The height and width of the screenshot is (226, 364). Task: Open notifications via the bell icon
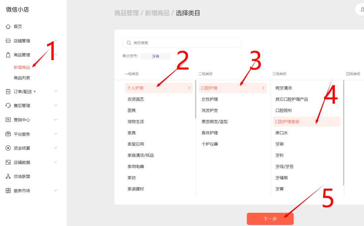pyautogui.click(x=362, y=9)
